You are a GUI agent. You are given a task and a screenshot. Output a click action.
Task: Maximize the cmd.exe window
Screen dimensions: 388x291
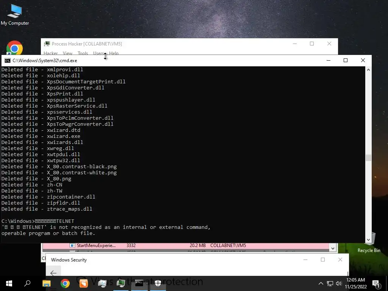[x=346, y=60]
